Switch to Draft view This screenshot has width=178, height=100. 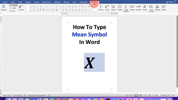click(150, 96)
